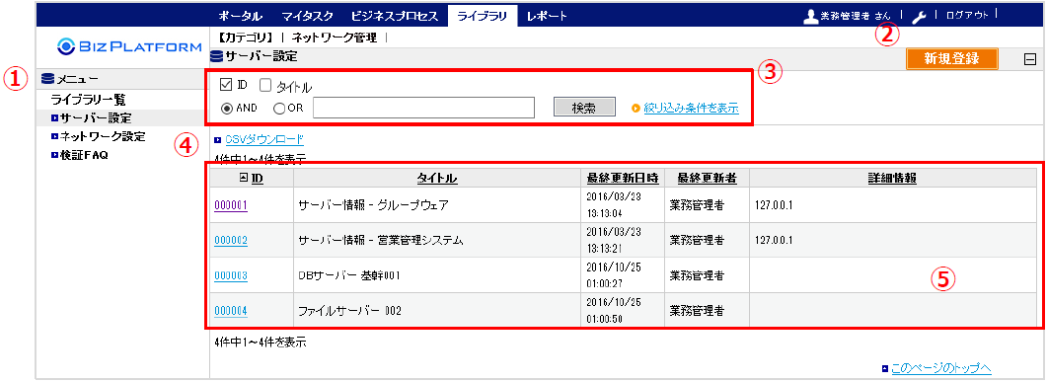Select the ライブラリ tab

tap(483, 16)
